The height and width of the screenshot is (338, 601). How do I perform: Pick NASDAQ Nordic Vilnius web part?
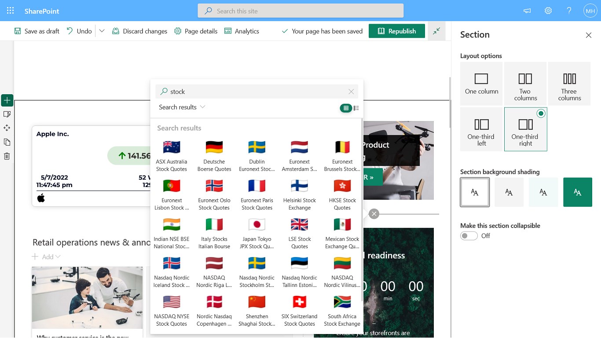pos(342,272)
